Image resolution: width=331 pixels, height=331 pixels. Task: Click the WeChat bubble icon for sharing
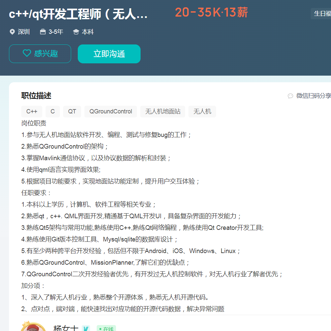(290, 96)
